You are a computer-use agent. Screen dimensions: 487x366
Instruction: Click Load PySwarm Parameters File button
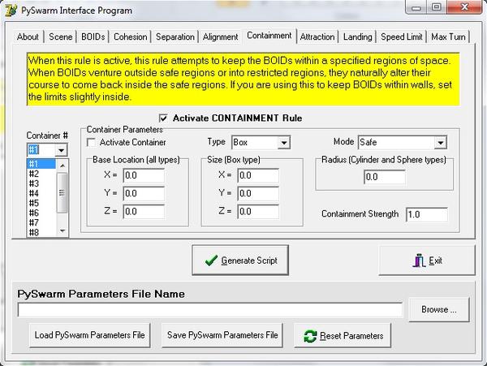click(90, 335)
